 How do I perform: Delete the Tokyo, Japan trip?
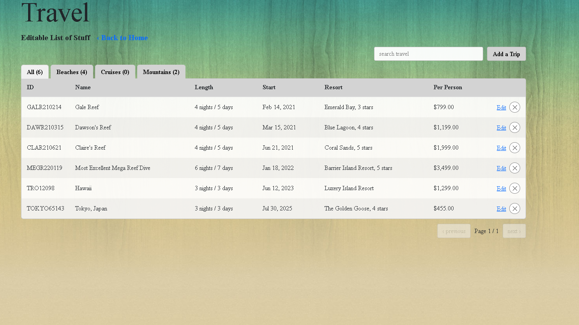point(515,208)
